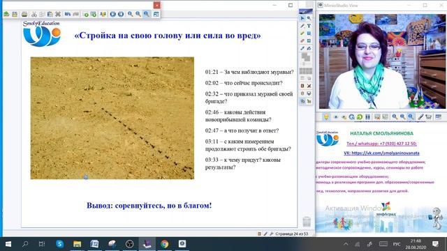Open OBS Studio from taskbar

click(x=129, y=244)
